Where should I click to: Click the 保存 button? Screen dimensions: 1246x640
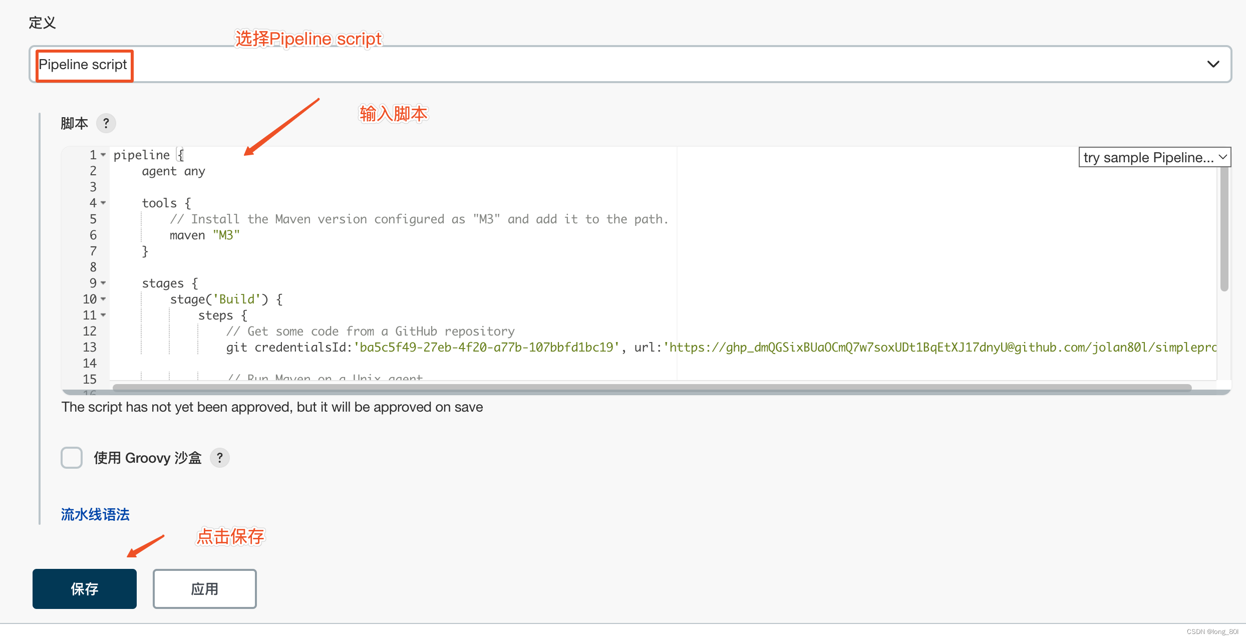pos(85,589)
